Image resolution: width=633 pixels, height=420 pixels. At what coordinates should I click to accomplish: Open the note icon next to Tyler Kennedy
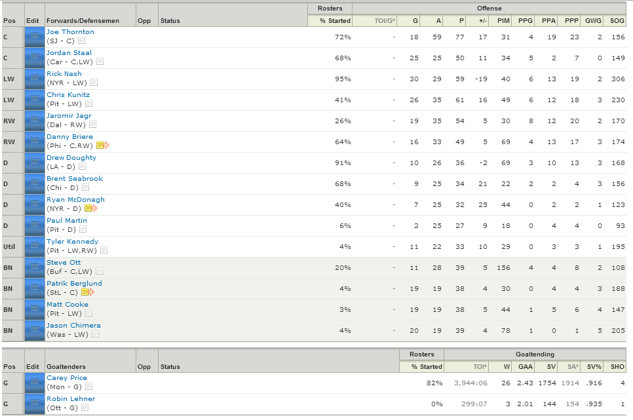coord(104,250)
